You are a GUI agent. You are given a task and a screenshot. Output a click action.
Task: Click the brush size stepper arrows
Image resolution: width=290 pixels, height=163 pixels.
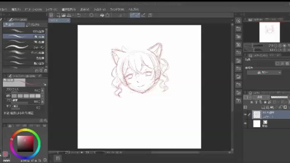pyautogui.click(x=39, y=91)
